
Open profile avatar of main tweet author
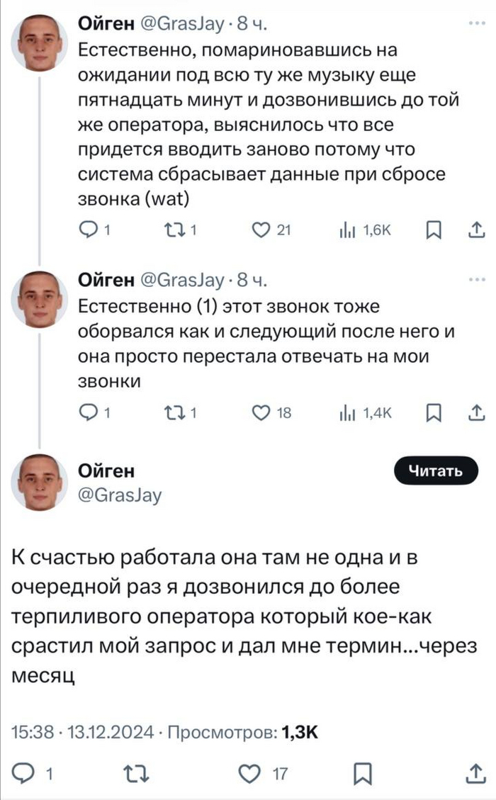click(40, 483)
